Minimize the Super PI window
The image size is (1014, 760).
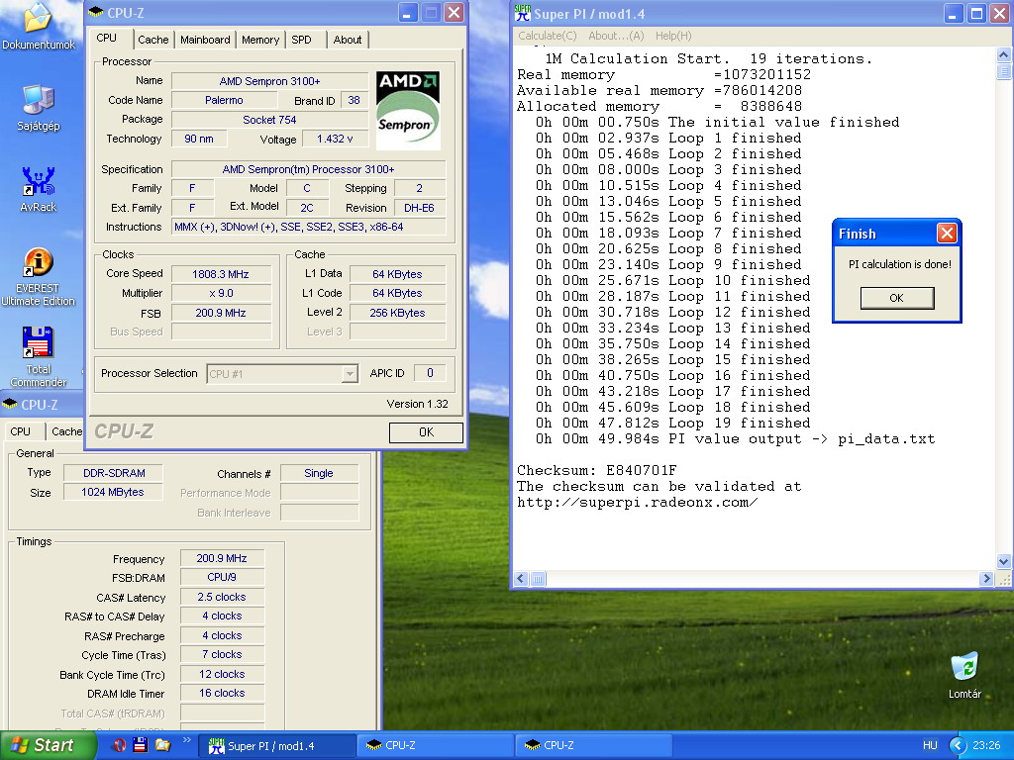[954, 14]
